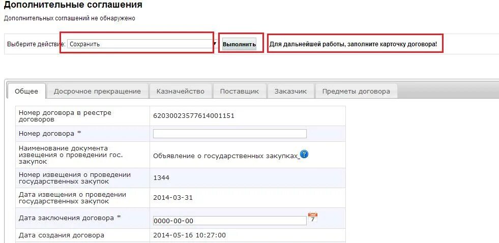
Task: Click the Выполнить button
Action: pyautogui.click(x=239, y=44)
